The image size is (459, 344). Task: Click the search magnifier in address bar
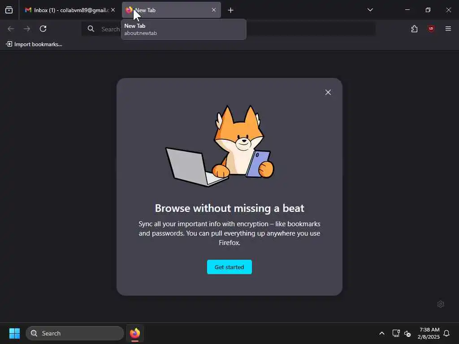tap(91, 29)
